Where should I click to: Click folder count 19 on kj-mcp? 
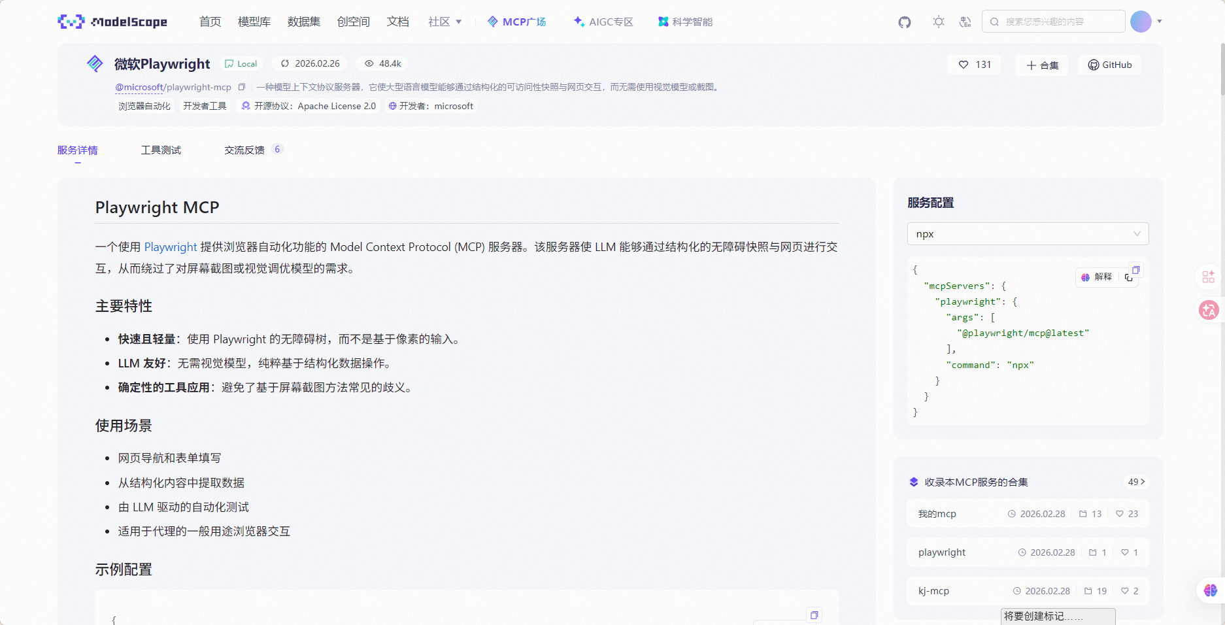click(x=1096, y=591)
